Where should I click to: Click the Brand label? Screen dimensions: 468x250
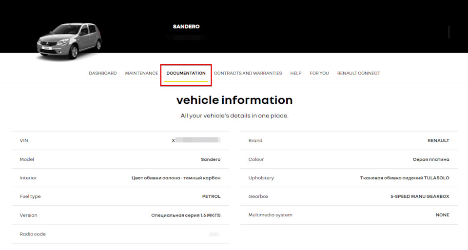pyautogui.click(x=255, y=140)
